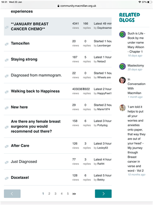The image size is (153, 205).
Task: View the profile of user Pollydog
Action: pyautogui.click(x=102, y=125)
